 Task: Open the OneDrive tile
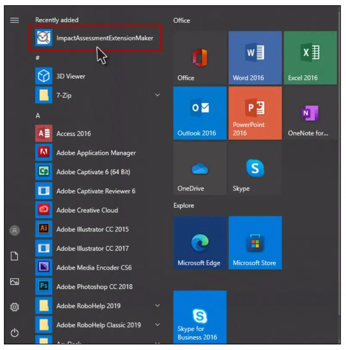(x=200, y=169)
